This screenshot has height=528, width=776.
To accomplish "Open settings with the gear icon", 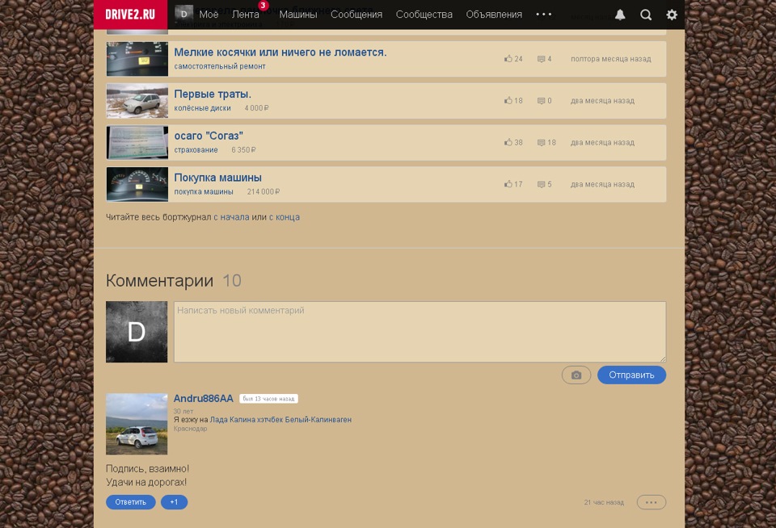I will point(671,15).
